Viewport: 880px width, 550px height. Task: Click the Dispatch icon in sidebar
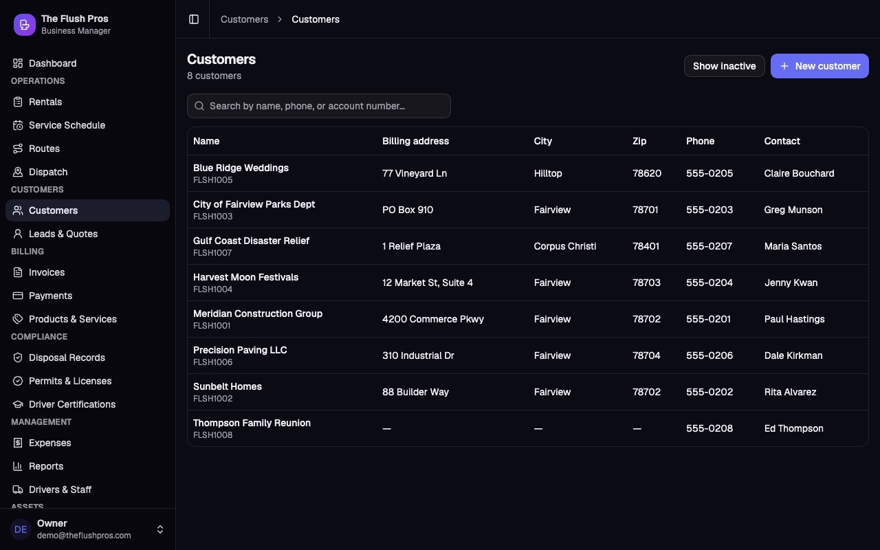(18, 172)
